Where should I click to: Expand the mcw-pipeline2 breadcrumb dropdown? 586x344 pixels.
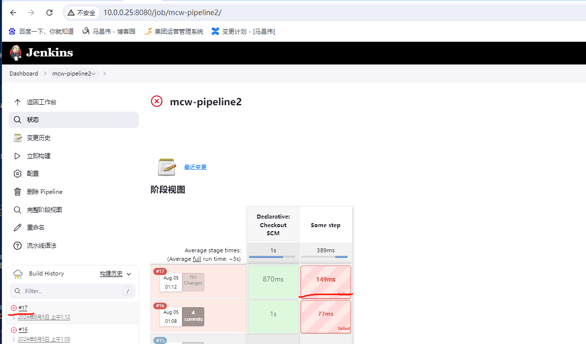click(x=93, y=74)
